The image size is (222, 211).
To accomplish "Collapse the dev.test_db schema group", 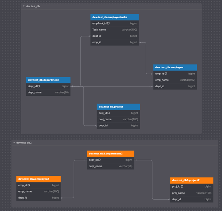I will coord(24,6).
